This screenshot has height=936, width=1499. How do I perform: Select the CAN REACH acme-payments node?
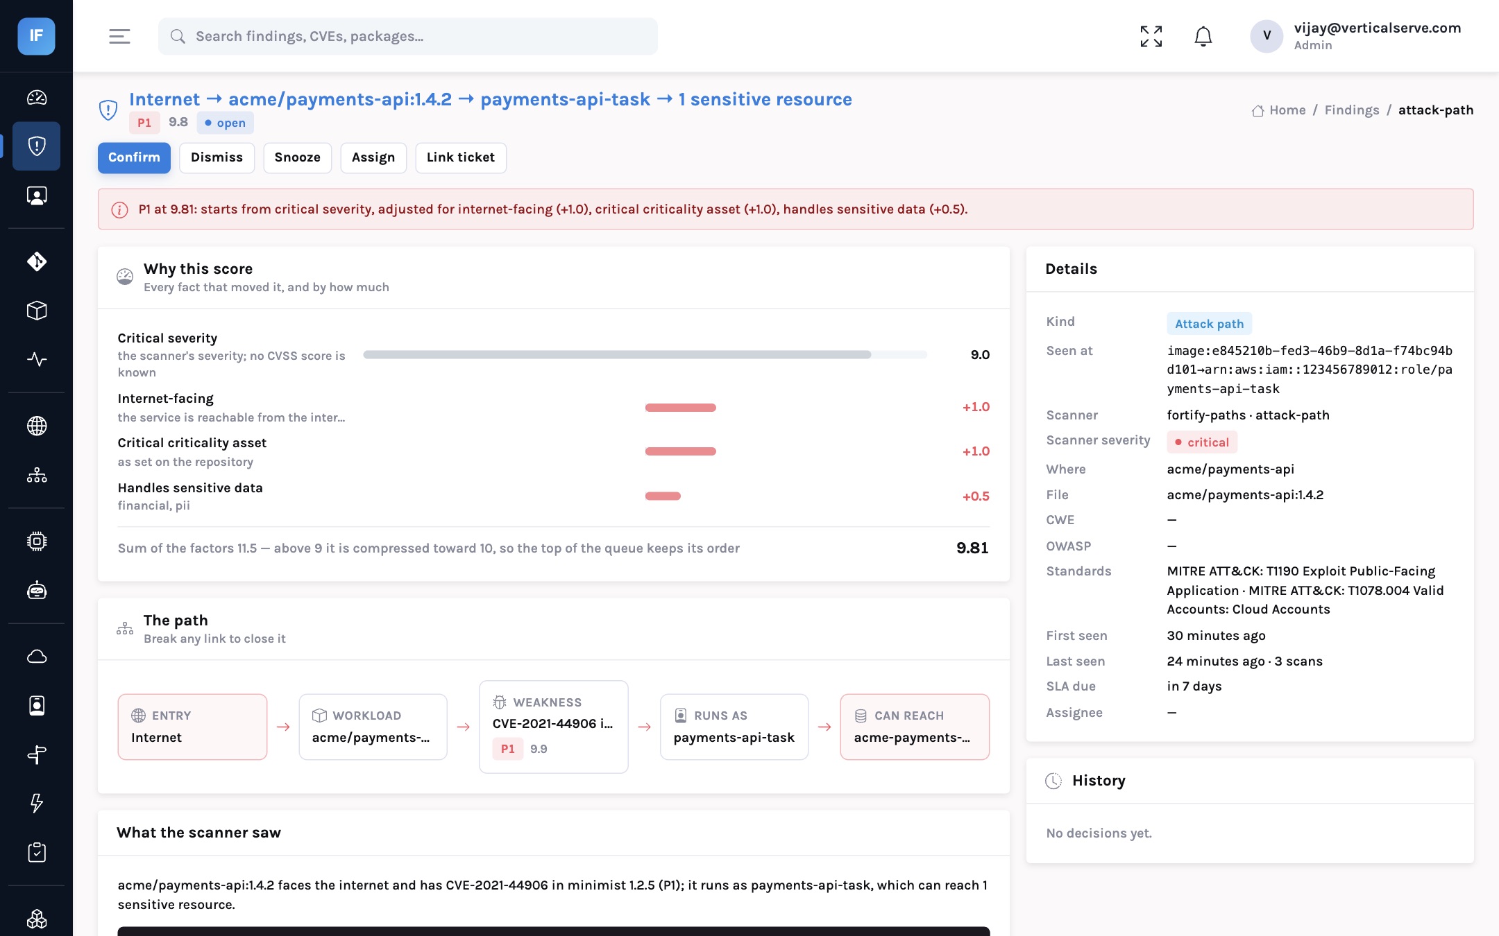915,727
